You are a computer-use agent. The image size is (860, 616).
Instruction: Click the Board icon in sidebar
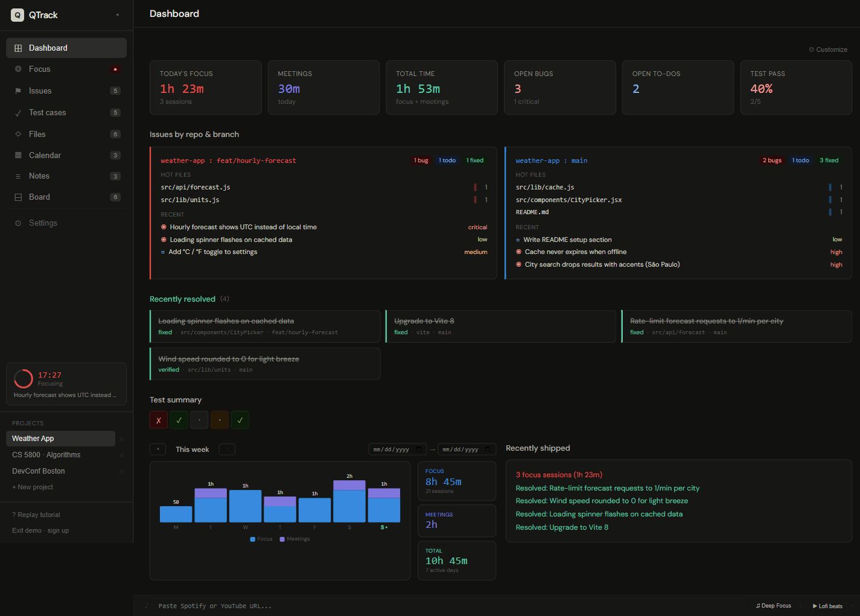click(x=18, y=197)
